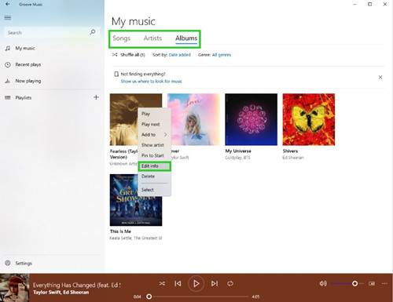393x302 pixels.
Task: Open the Genre All genres dropdown
Action: (222, 55)
